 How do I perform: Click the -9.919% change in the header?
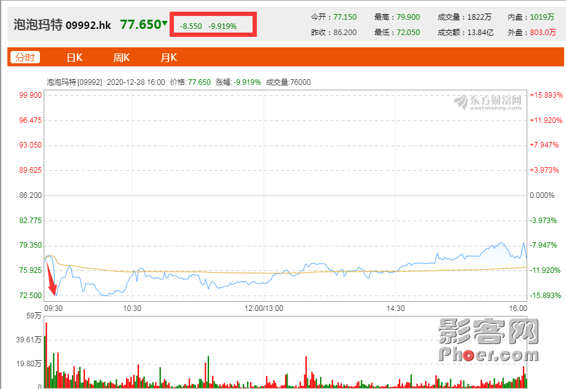222,26
